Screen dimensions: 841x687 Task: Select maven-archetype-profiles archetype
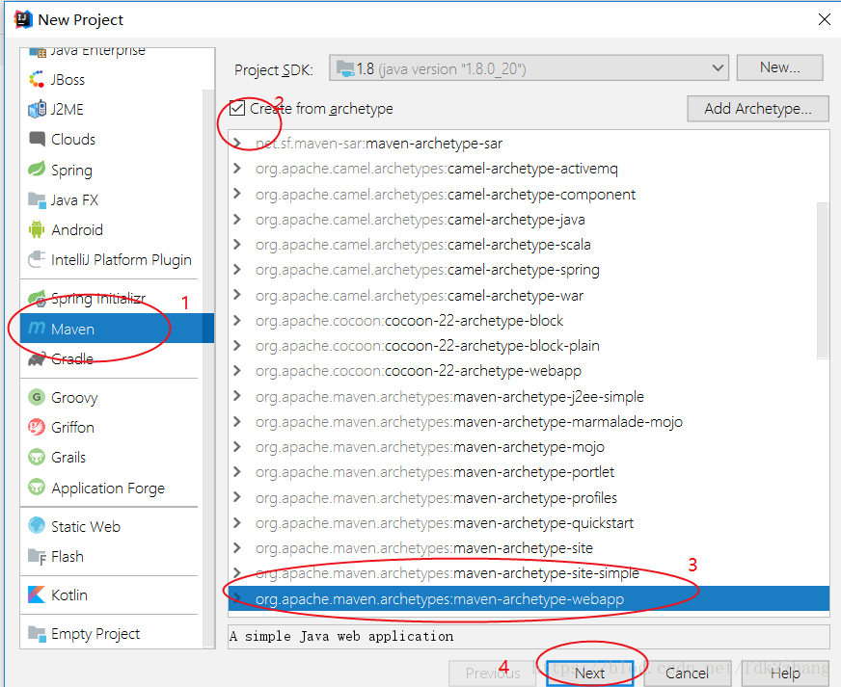click(x=529, y=498)
